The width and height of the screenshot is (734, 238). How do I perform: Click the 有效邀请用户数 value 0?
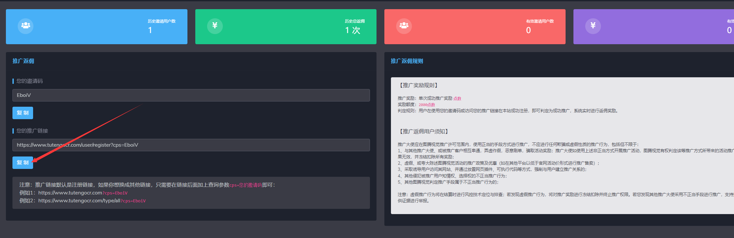tap(529, 30)
